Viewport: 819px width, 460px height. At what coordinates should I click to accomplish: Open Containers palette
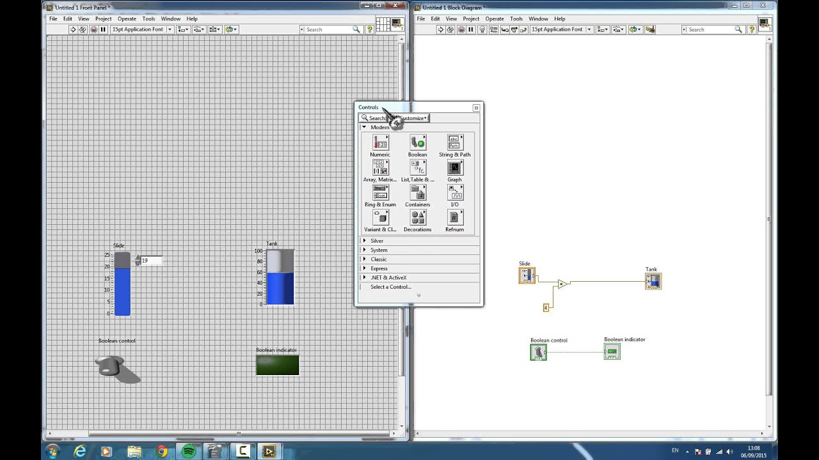(417, 196)
